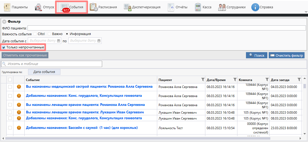308x142 pixels.
Task: Open the Отчёты reports icon
Action: (x=171, y=7)
